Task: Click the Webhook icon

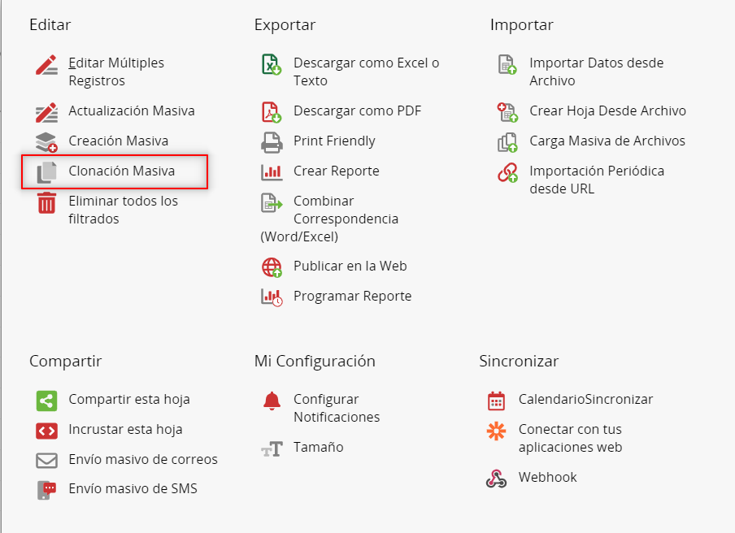Action: click(x=496, y=478)
